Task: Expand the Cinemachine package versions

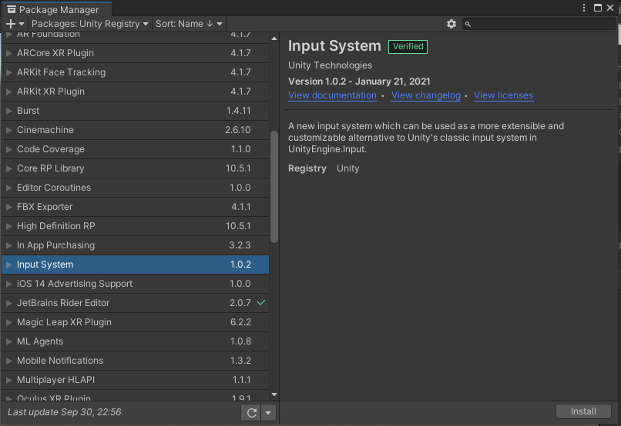Action: point(8,130)
